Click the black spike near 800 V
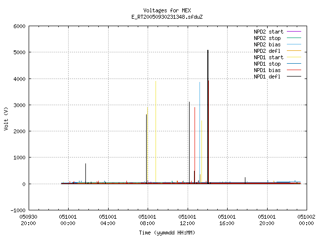The width and height of the screenshot is (316, 237). [85, 173]
